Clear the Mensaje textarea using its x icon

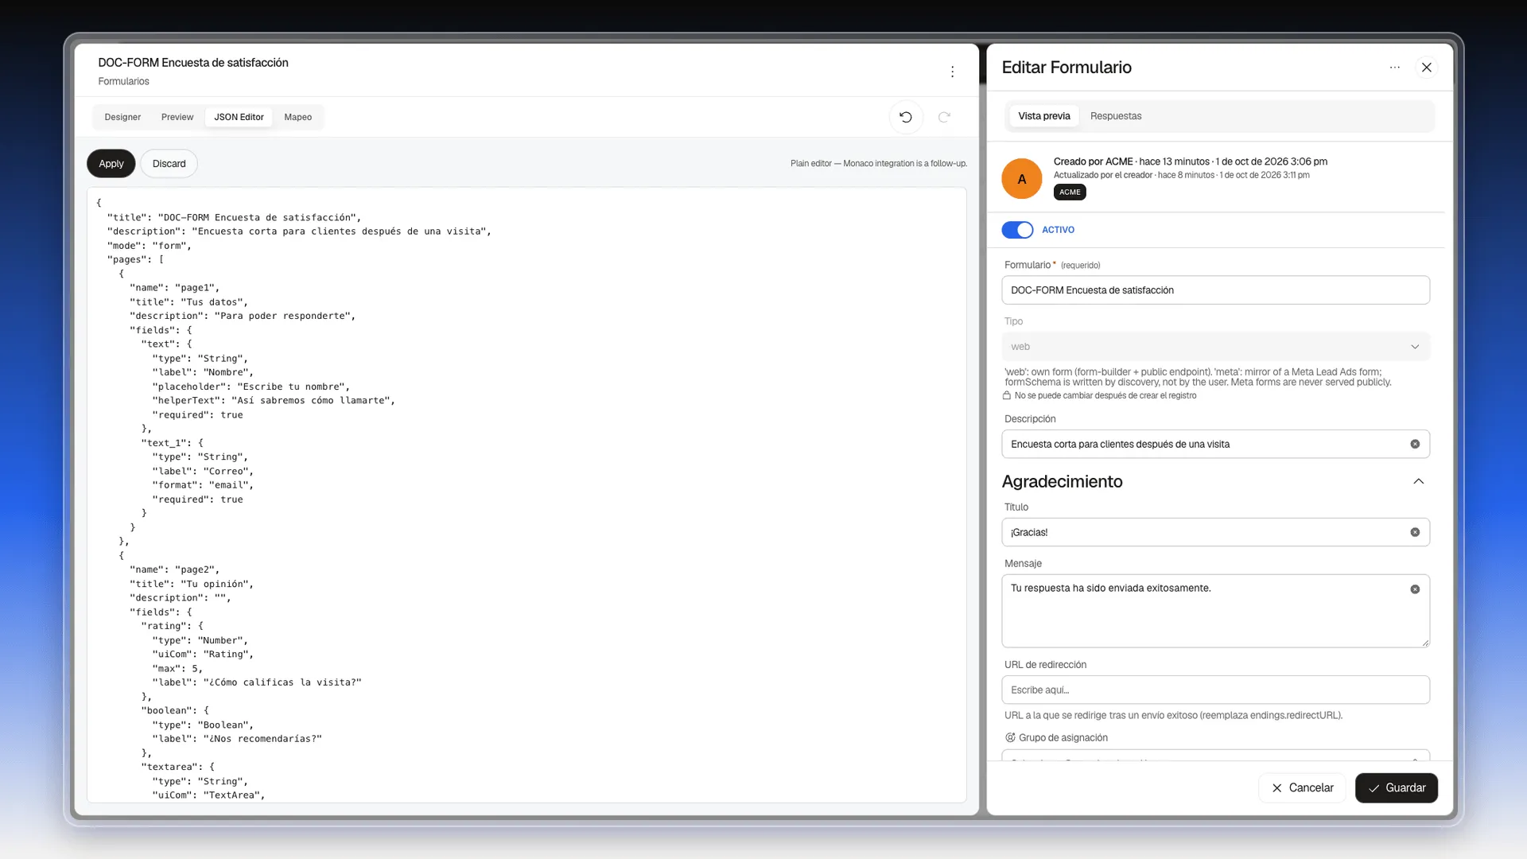click(x=1415, y=589)
